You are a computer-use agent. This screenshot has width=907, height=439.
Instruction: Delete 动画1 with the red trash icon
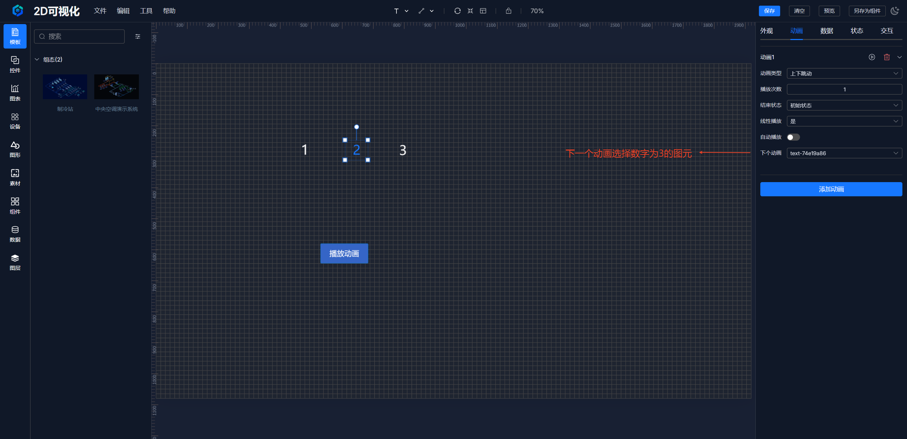pyautogui.click(x=886, y=57)
